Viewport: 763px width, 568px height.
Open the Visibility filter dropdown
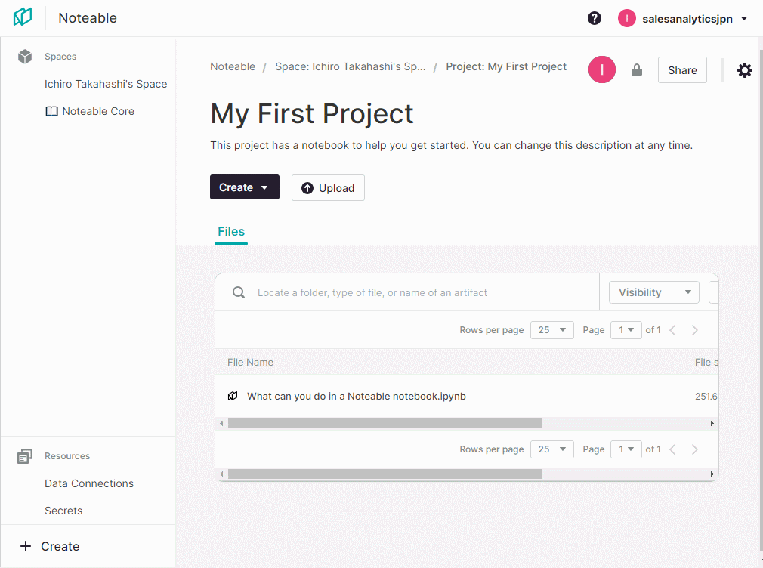[653, 292]
